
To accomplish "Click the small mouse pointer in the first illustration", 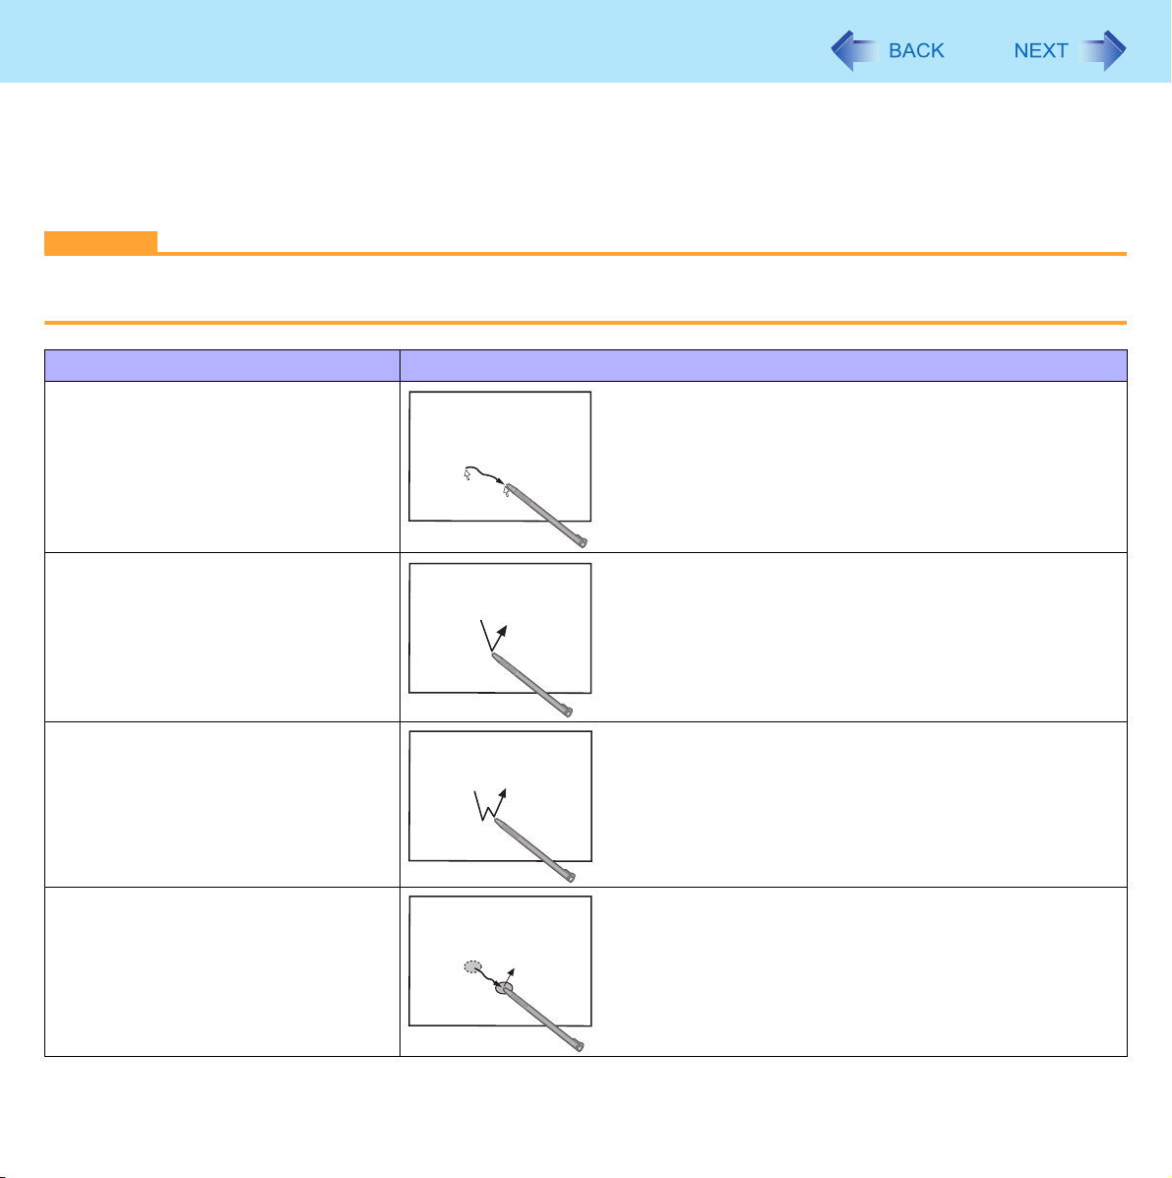I will [466, 474].
